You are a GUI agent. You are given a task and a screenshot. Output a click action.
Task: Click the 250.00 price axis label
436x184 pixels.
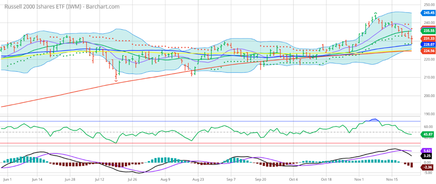[x=429, y=4]
